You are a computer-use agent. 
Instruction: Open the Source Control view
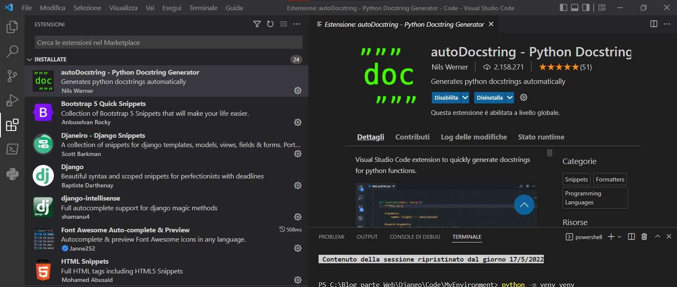tap(12, 76)
